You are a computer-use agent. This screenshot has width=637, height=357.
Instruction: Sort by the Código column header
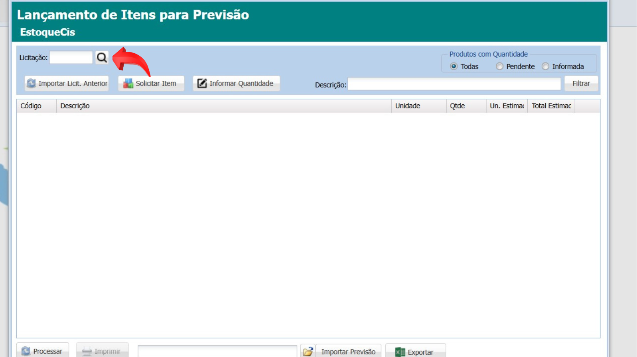(36, 106)
